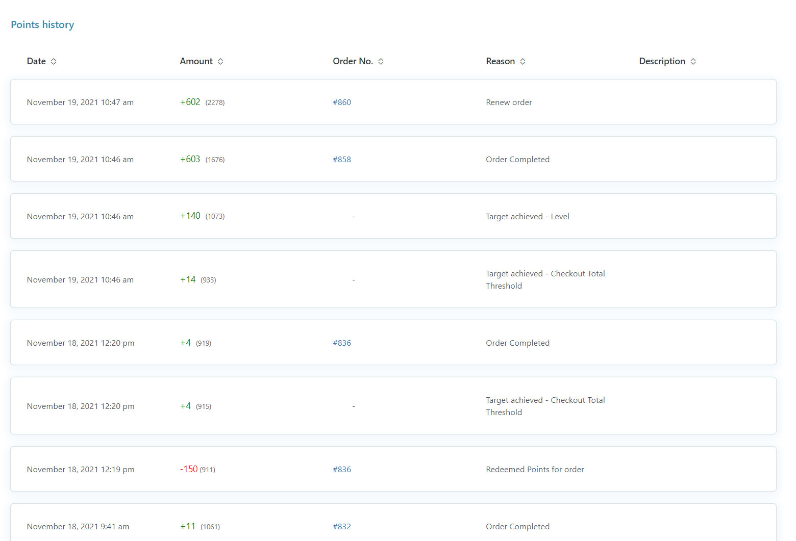
Task: Sort by the Description column icon
Action: 693,61
